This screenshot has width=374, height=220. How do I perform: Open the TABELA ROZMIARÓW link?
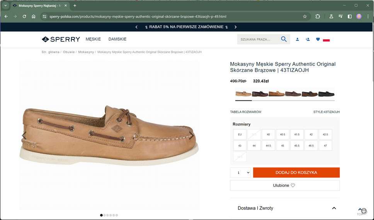(246, 112)
